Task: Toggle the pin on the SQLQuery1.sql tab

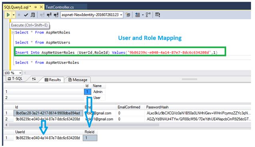Action: [x=36, y=7]
